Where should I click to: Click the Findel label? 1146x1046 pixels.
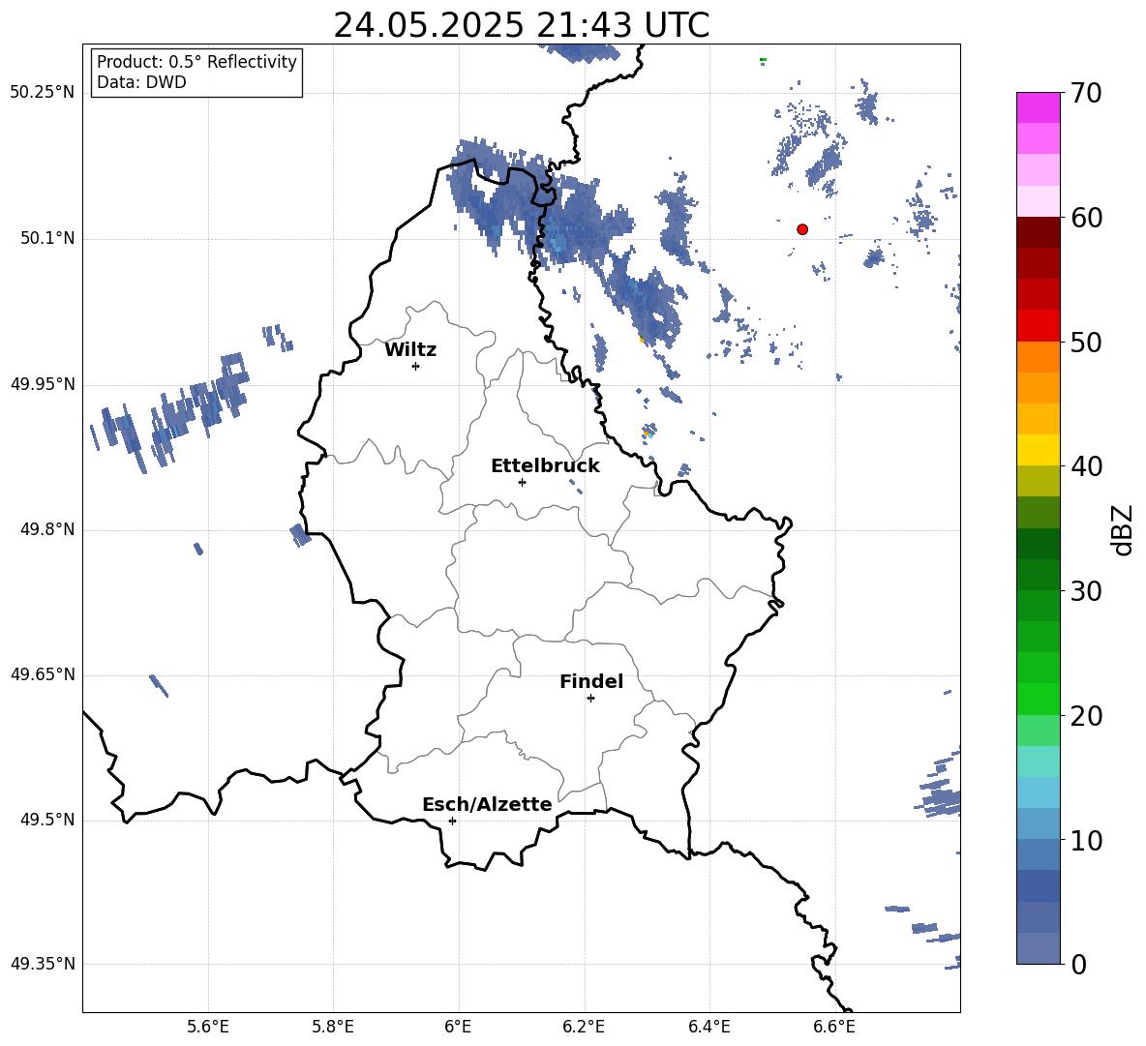click(x=591, y=681)
